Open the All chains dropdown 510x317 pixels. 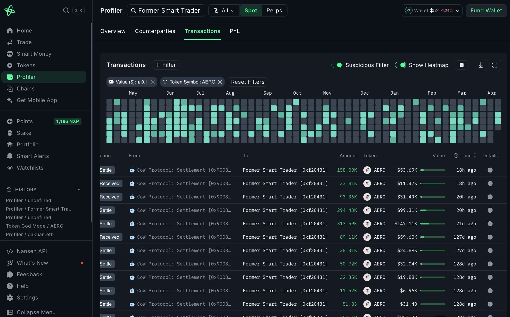tap(224, 11)
